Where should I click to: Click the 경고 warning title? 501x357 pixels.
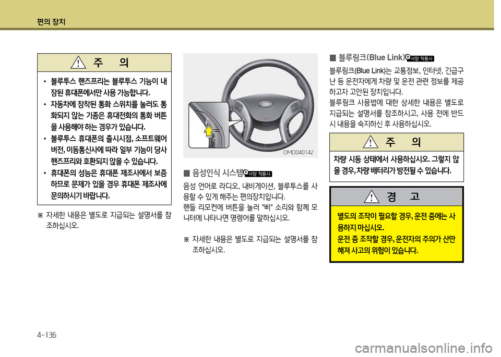[x=403, y=196]
